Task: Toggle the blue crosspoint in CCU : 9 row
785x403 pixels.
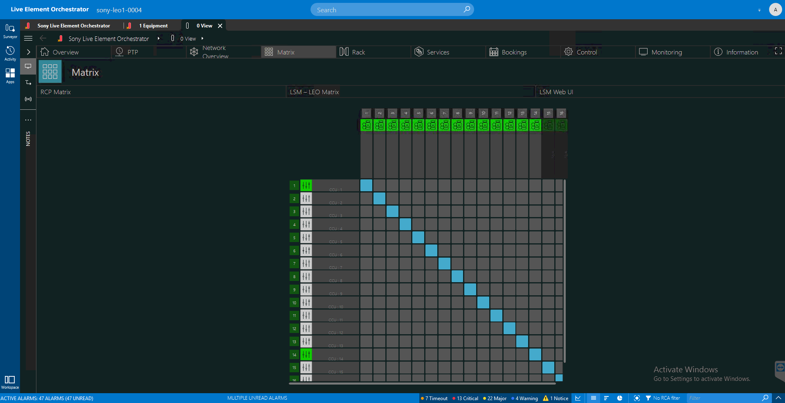Action: click(470, 290)
